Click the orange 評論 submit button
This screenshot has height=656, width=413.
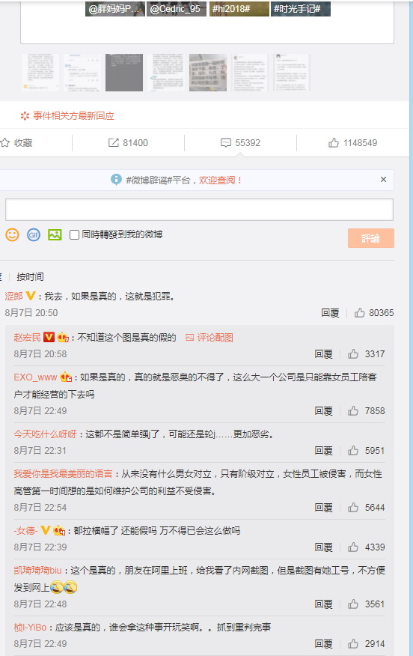[x=371, y=238]
